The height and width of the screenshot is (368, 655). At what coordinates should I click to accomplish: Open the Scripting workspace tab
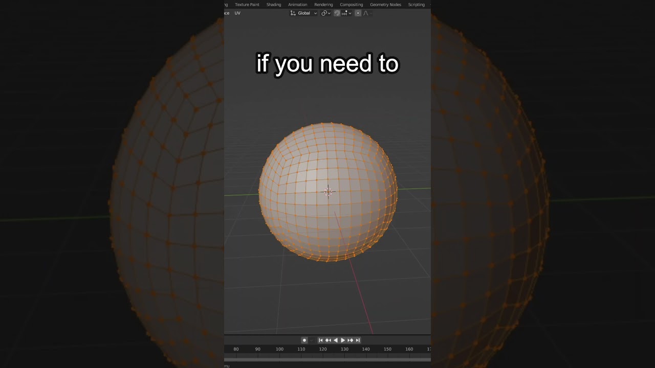[x=417, y=5]
